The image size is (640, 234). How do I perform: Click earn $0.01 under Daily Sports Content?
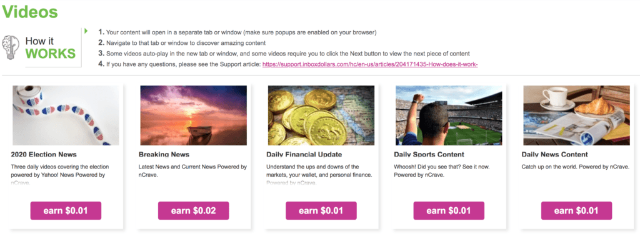449,211
